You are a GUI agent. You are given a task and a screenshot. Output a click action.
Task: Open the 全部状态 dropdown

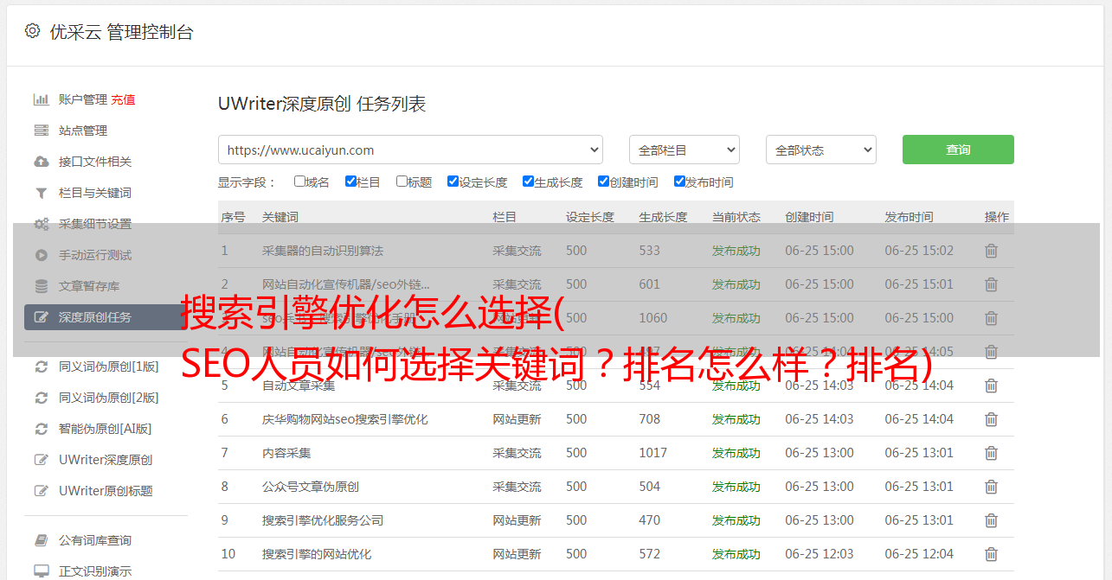click(821, 150)
